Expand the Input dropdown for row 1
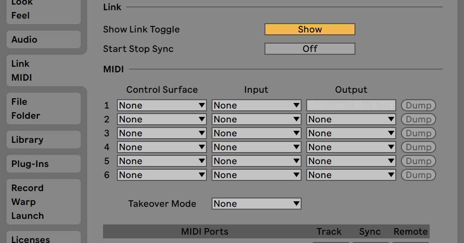 [257, 105]
